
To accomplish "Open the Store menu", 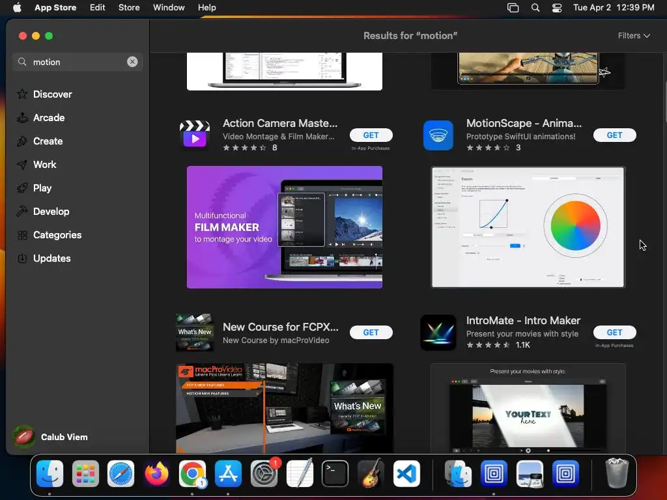I will [x=129, y=8].
